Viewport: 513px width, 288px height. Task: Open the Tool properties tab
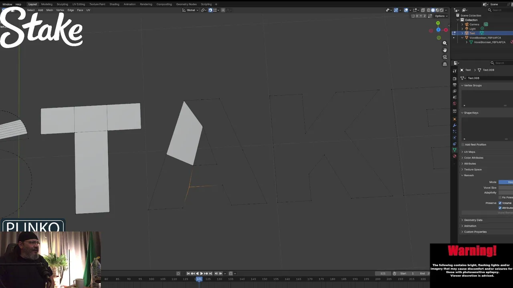(x=454, y=71)
